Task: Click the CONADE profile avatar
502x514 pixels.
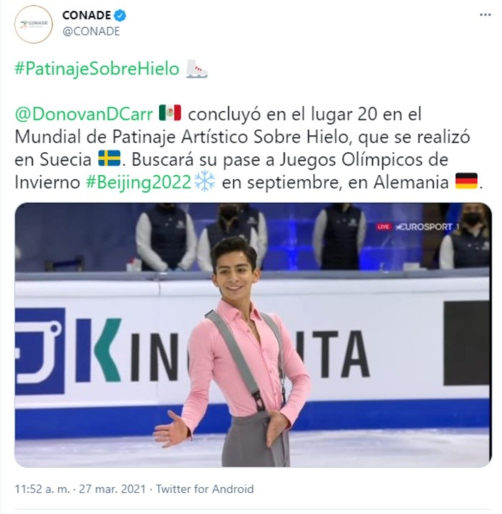Action: tap(33, 24)
